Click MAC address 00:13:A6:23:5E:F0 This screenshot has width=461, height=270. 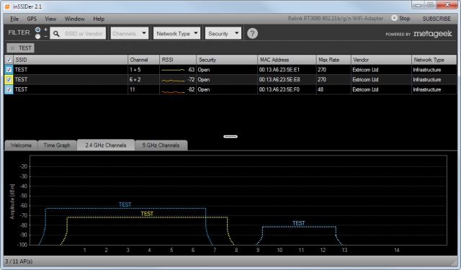point(279,89)
